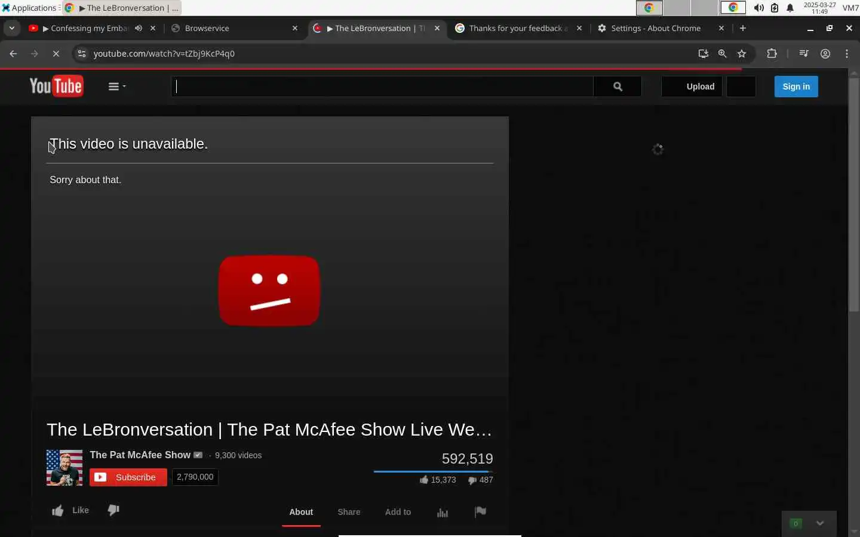Bookmark this page with star icon

point(742,54)
